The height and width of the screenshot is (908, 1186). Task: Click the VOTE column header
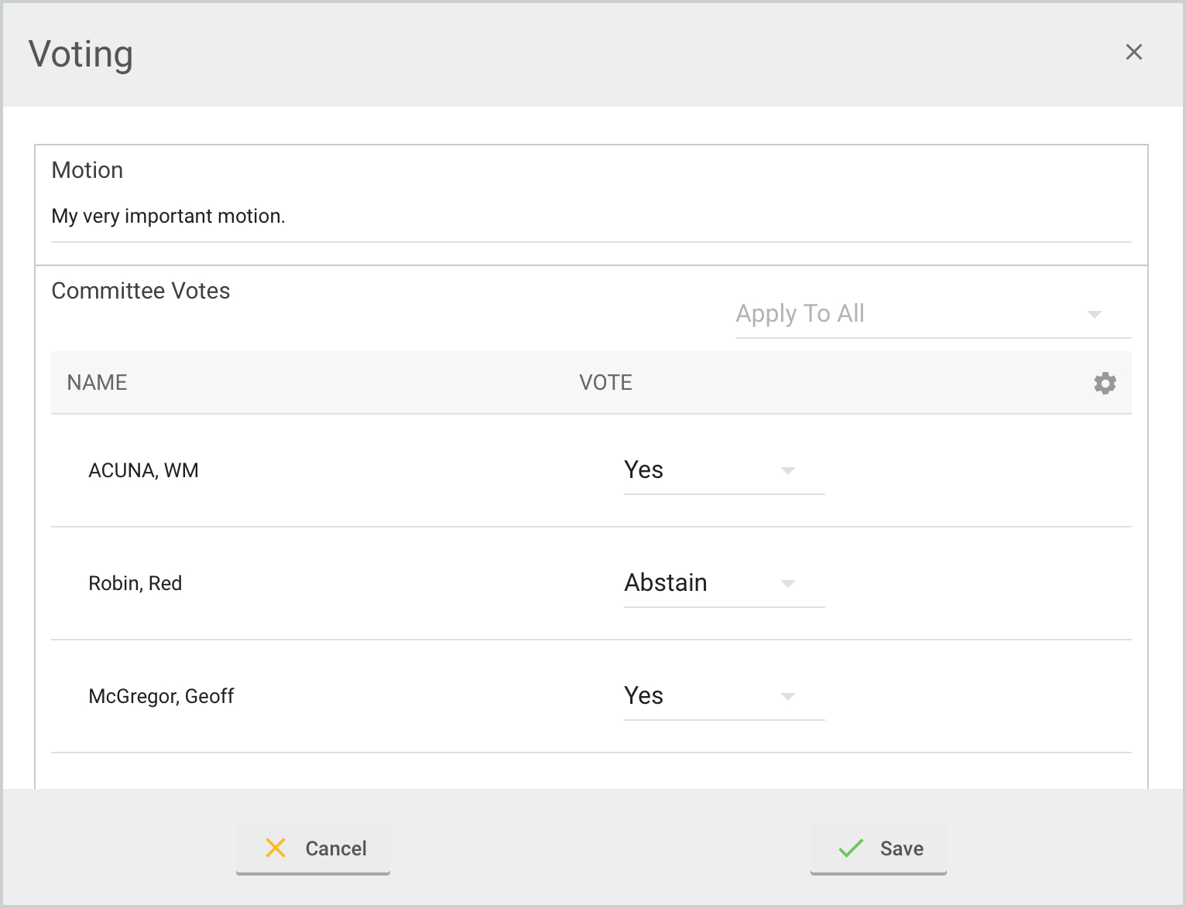pyautogui.click(x=605, y=383)
